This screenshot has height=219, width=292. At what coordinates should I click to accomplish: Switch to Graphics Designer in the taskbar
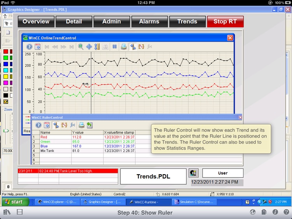pos(103,202)
